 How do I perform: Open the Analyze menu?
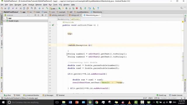pos(31,5)
